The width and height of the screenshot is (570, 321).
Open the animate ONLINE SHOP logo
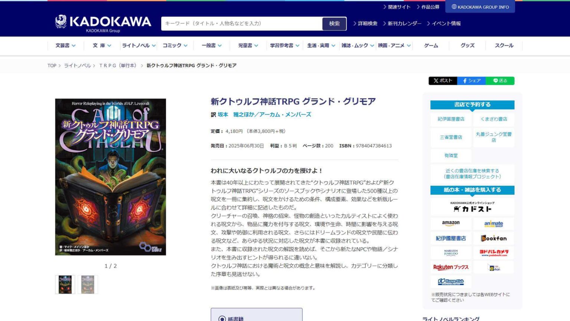pos(494,224)
